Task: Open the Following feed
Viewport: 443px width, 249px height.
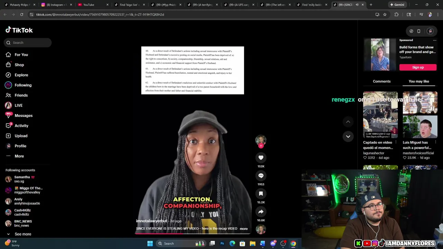Action: tap(23, 85)
